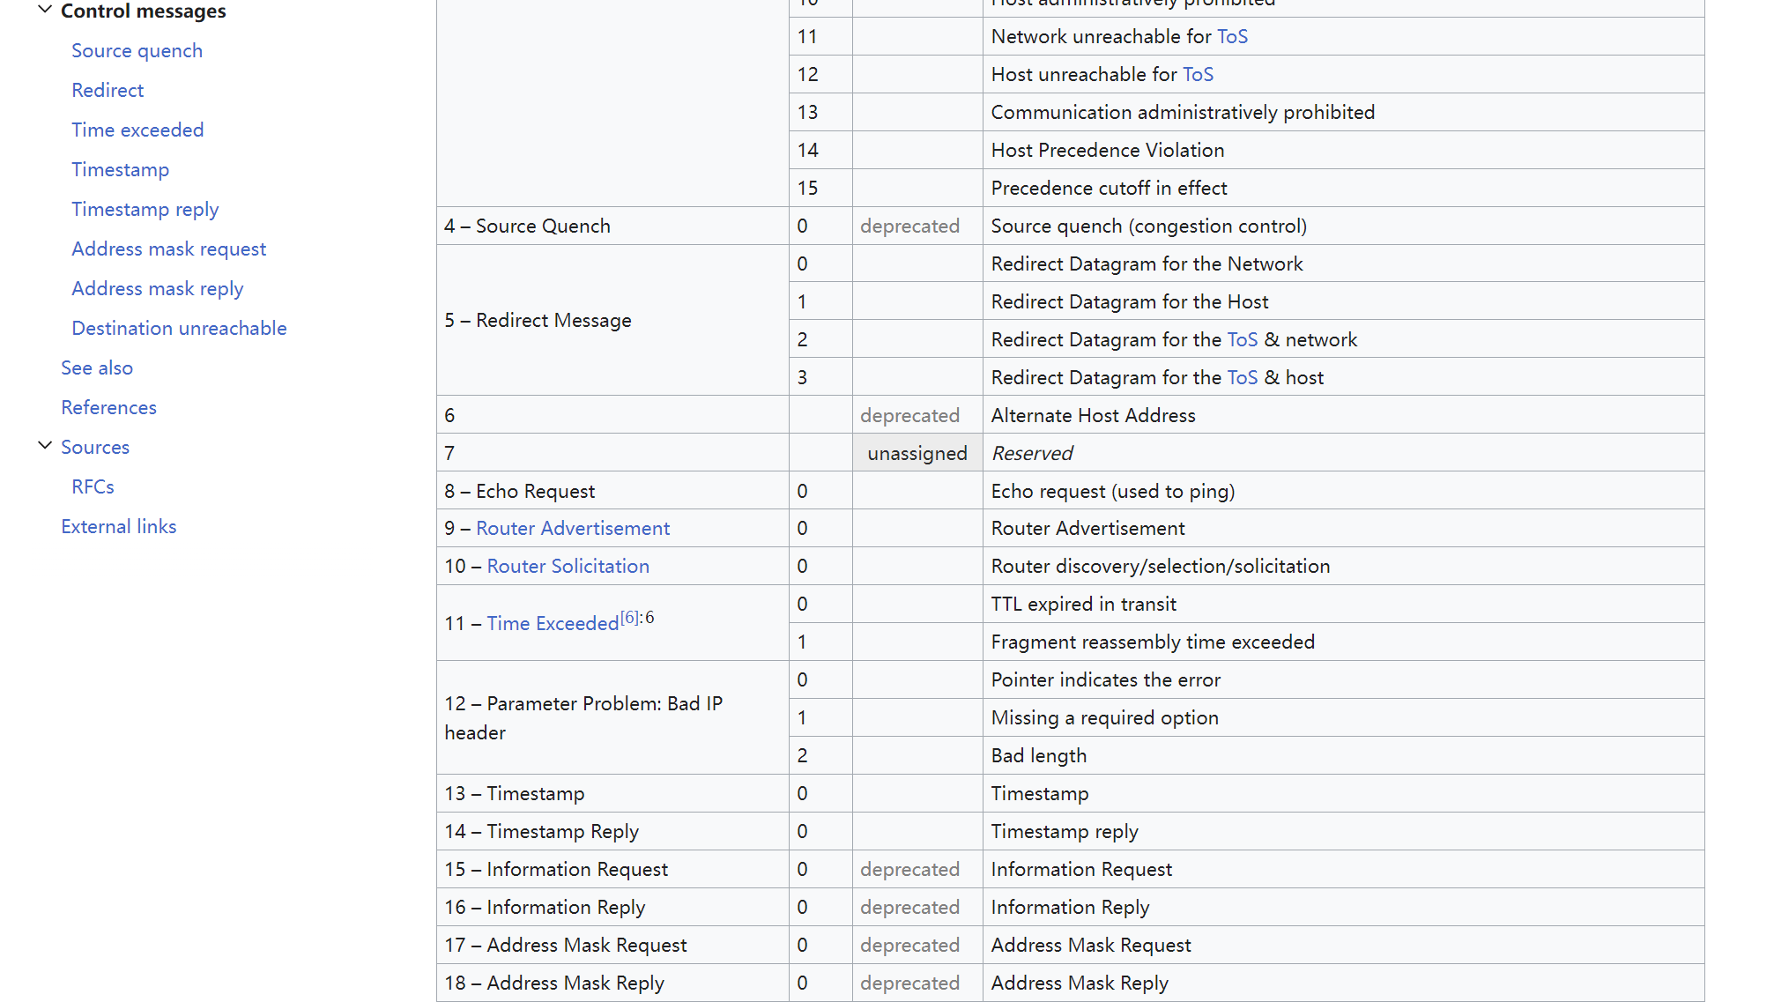The height and width of the screenshot is (1002, 1774).
Task: Open the Router Solicitation link in type 10
Action: click(568, 566)
